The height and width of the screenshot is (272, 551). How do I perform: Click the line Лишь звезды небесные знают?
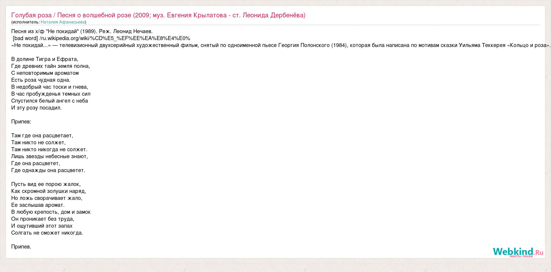[x=50, y=156]
